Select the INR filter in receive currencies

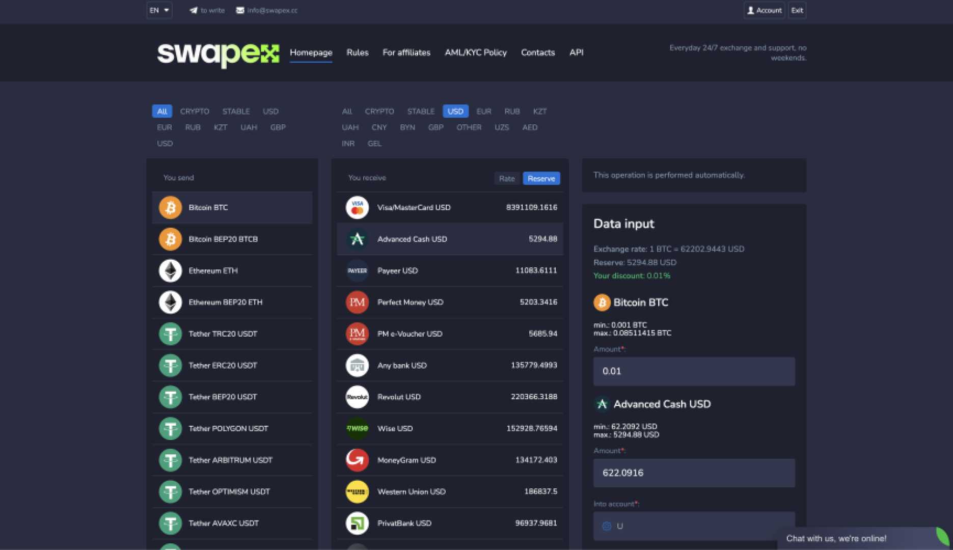pos(348,144)
